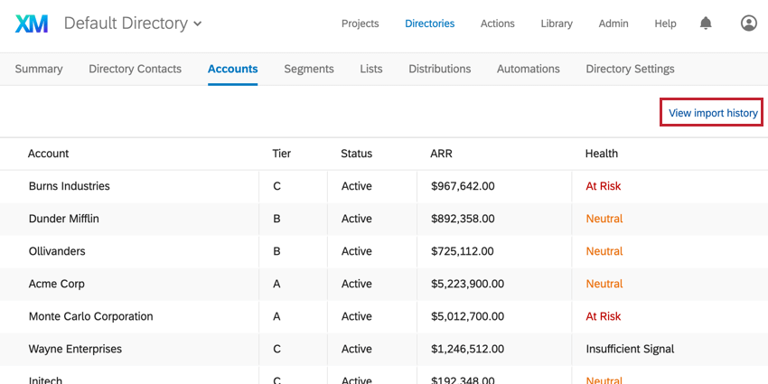The width and height of the screenshot is (768, 384).
Task: Click the ARR column header
Action: pos(441,154)
